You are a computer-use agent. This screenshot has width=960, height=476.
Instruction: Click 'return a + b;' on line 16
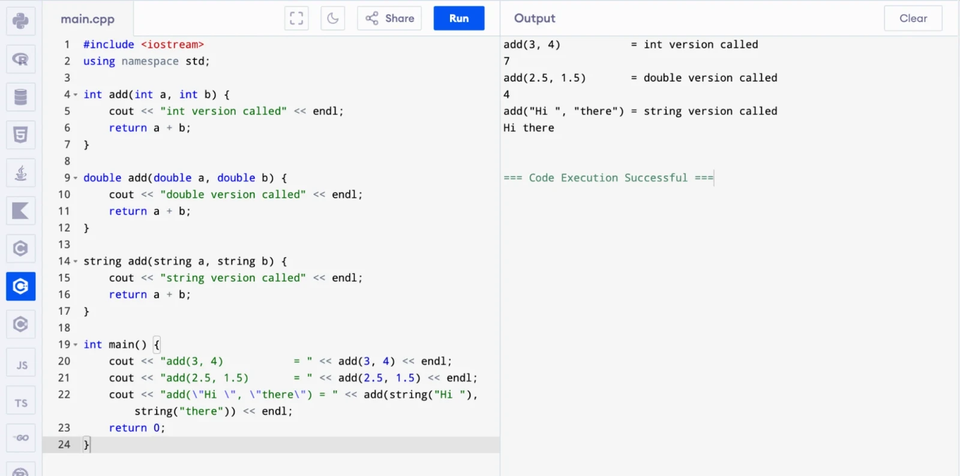click(149, 294)
